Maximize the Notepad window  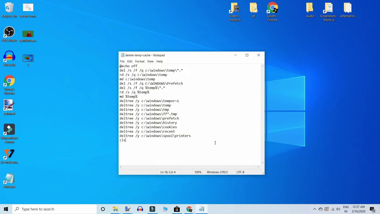pyautogui.click(x=247, y=55)
